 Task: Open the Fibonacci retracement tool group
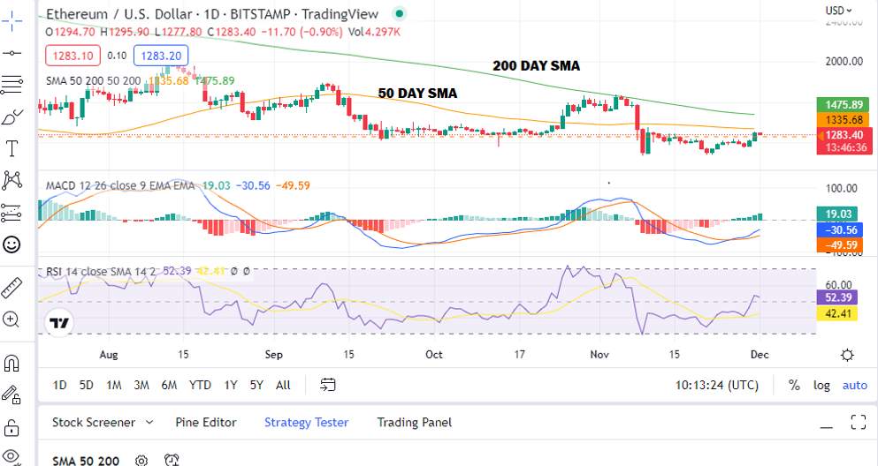[x=11, y=85]
